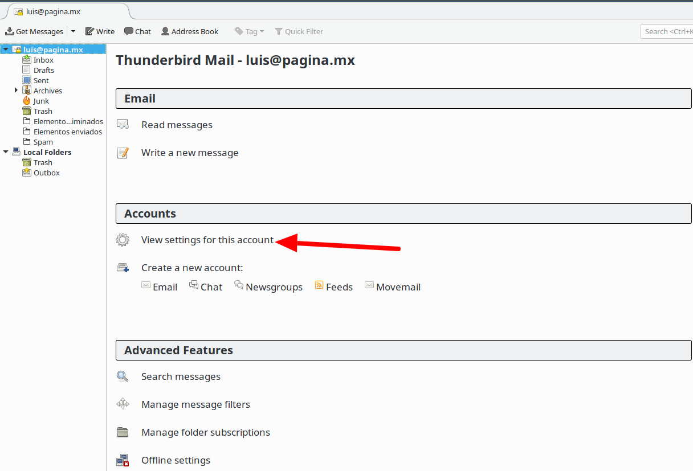This screenshot has height=471, width=693.
Task: Click the message filters arrows icon
Action: (123, 404)
